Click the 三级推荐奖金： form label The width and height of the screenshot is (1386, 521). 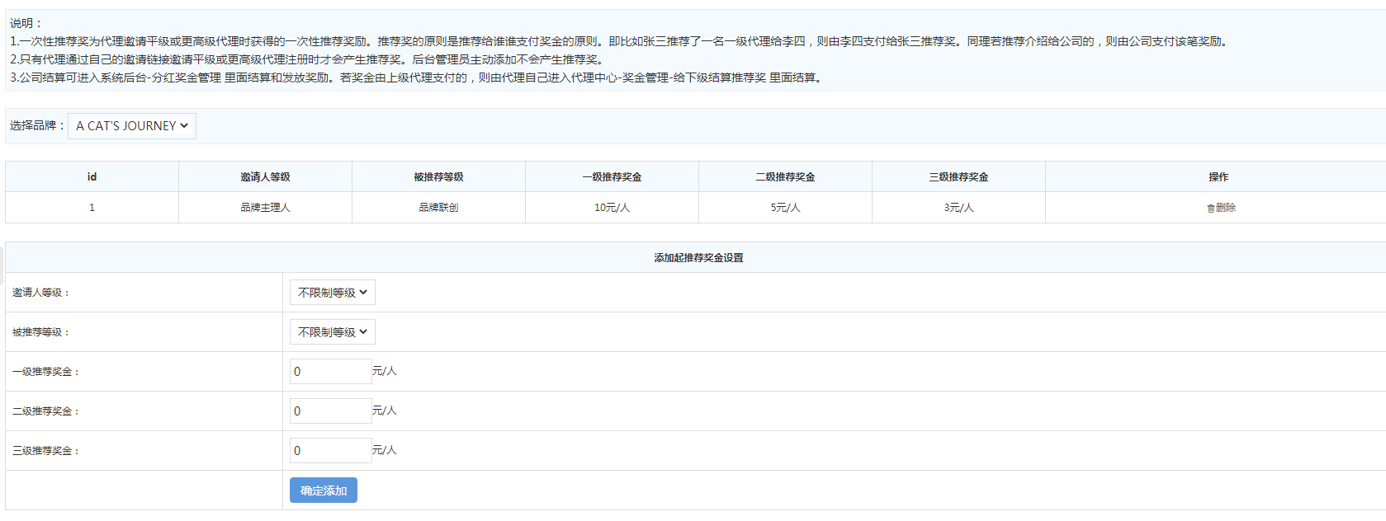46,451
